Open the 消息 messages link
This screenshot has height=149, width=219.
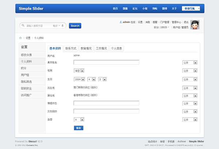click(x=147, y=22)
